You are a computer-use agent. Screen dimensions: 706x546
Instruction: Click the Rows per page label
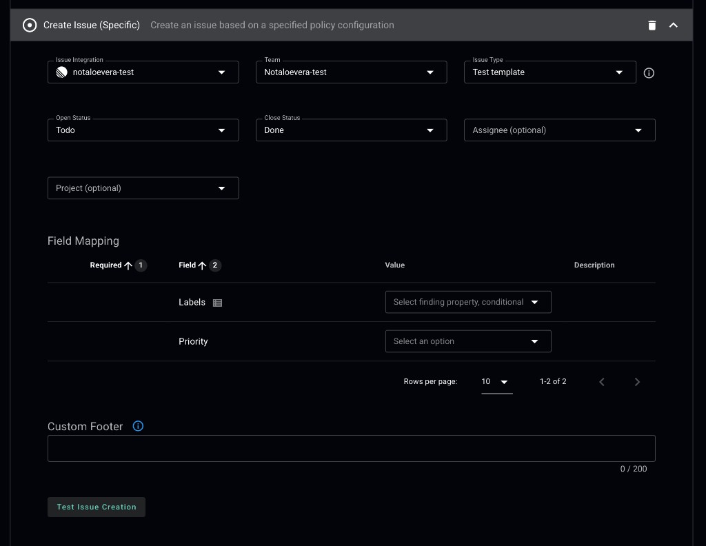point(430,381)
